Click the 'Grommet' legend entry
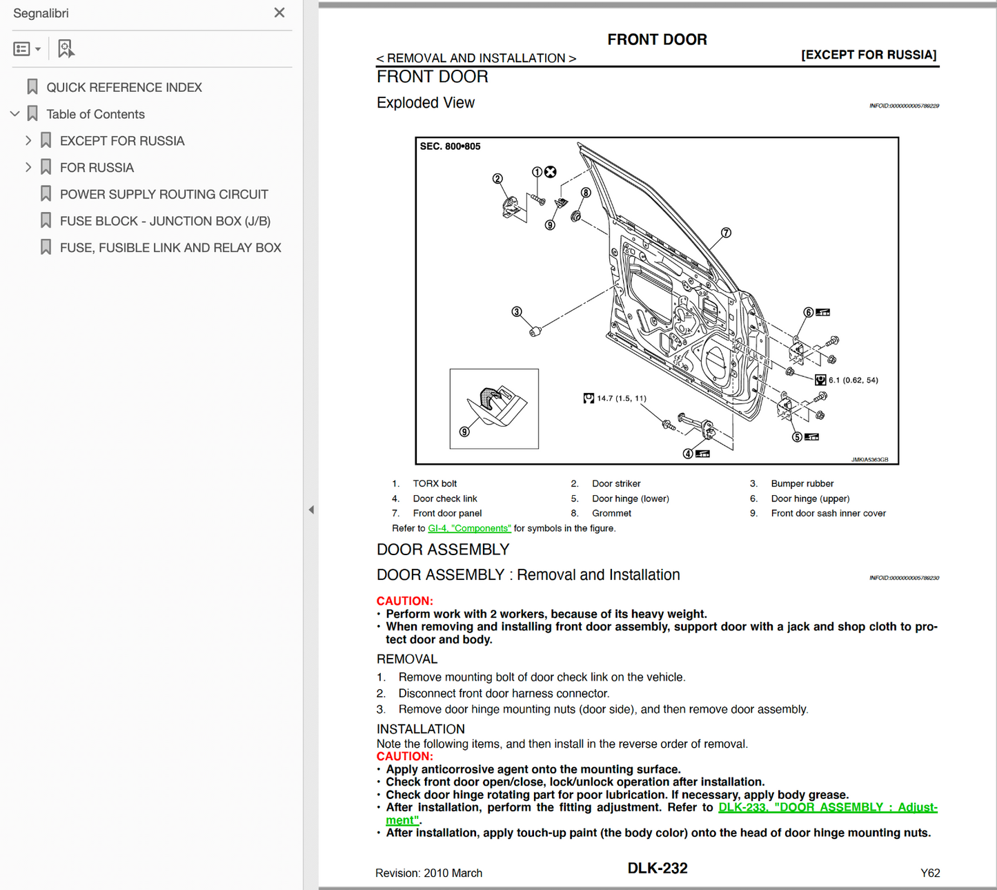The height and width of the screenshot is (890, 997). click(x=611, y=513)
